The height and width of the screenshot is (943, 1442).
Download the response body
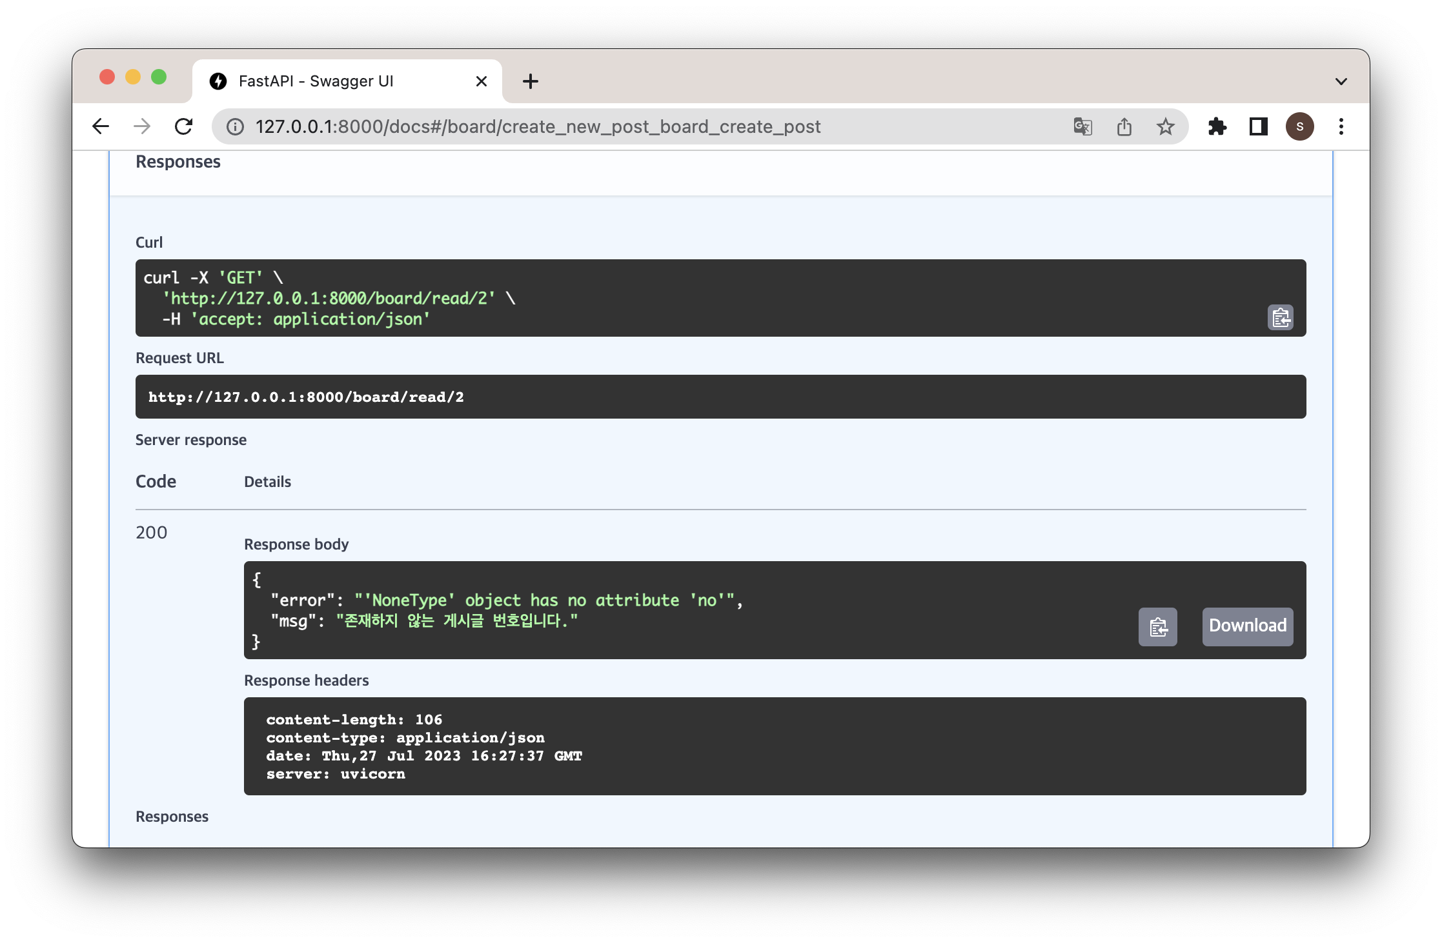(x=1247, y=626)
